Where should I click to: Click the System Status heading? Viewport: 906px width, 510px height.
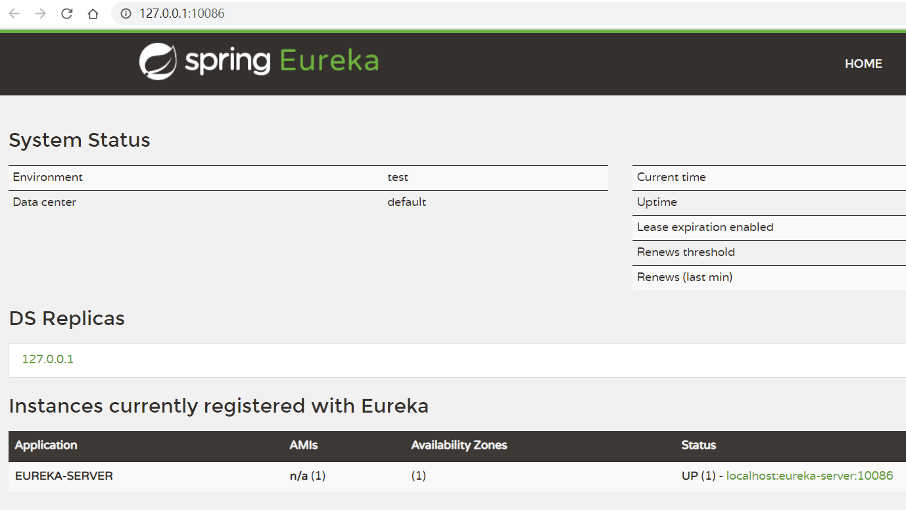coord(80,140)
